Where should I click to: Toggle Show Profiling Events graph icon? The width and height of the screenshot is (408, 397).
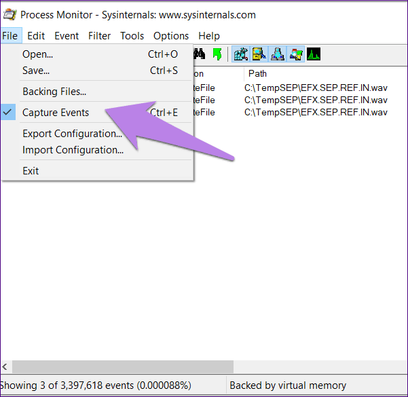[x=314, y=54]
